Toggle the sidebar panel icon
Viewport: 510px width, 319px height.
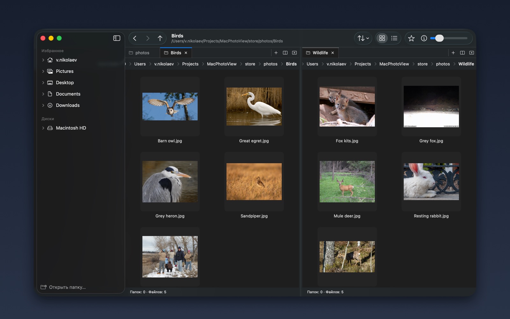click(x=117, y=38)
